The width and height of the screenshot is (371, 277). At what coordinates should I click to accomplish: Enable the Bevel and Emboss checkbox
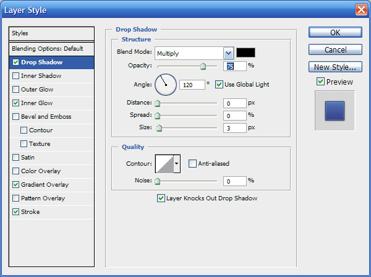click(x=15, y=117)
